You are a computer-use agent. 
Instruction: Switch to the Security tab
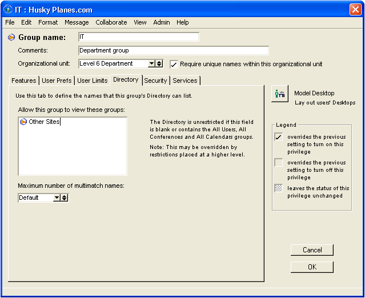[x=155, y=81]
